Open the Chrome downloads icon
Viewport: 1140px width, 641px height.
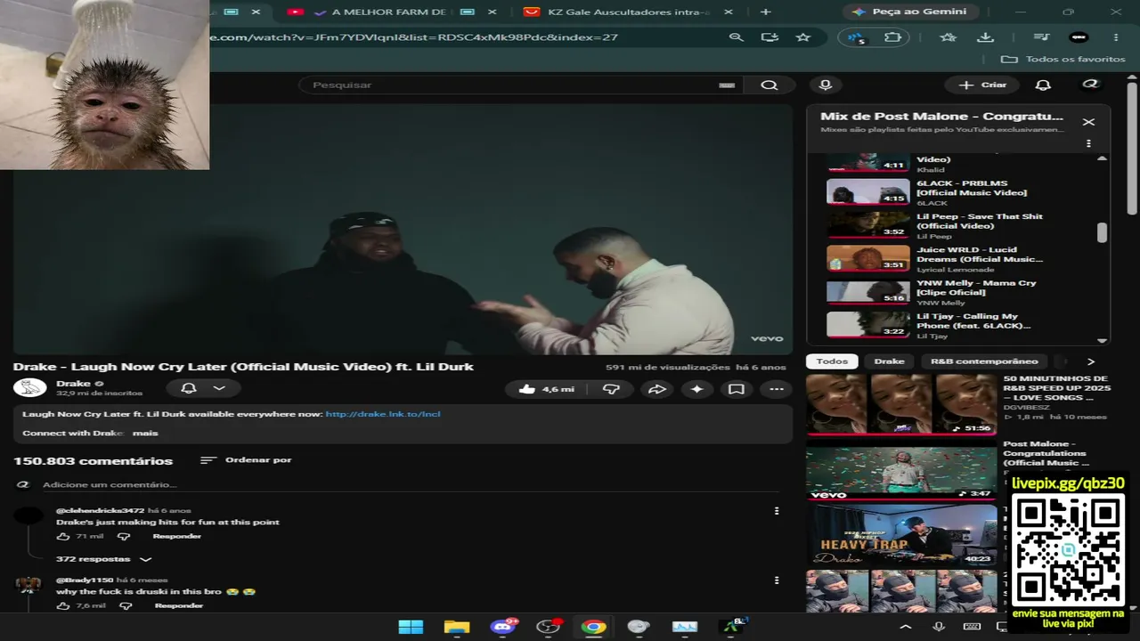(985, 37)
